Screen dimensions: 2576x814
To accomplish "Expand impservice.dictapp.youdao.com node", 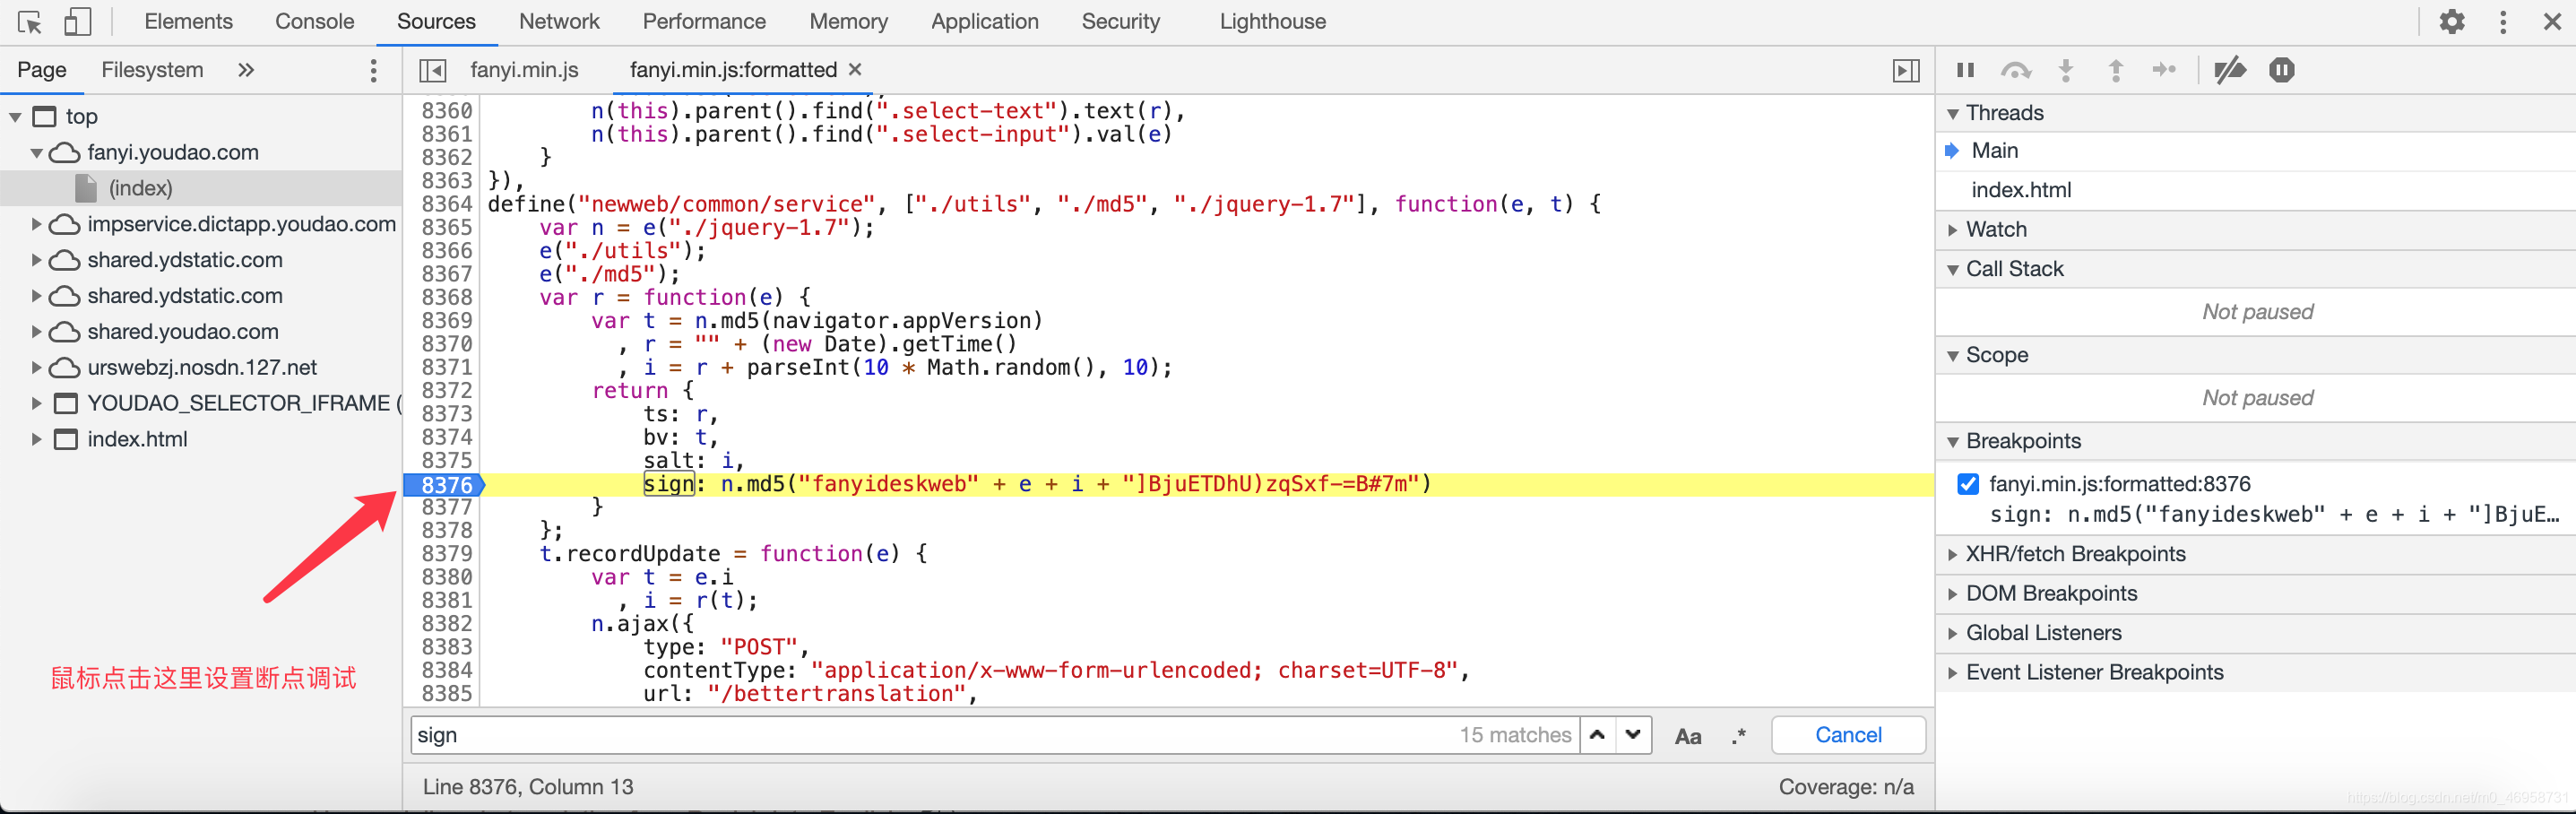I will 37,224.
